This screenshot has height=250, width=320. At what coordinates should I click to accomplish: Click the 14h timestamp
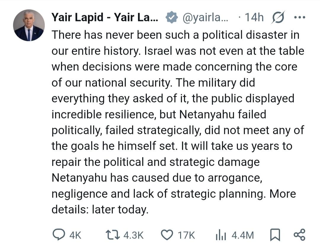[254, 18]
